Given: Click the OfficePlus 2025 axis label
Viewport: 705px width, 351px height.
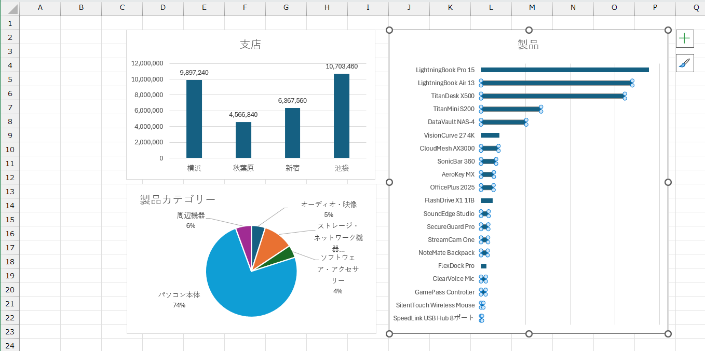Looking at the screenshot, I should 452,187.
